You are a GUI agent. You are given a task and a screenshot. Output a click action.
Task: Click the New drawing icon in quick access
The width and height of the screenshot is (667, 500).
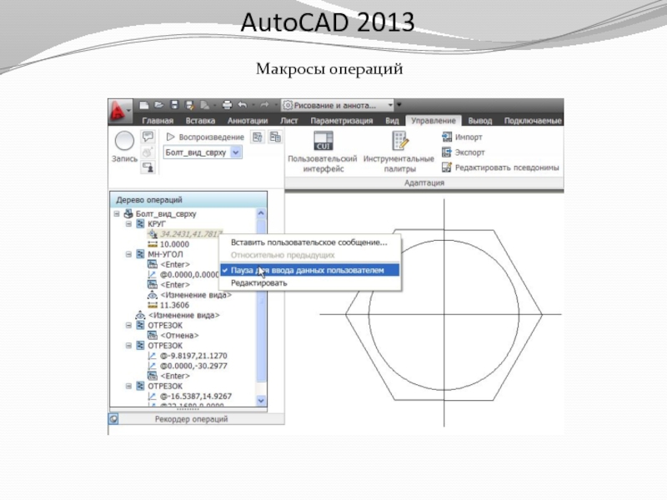[x=143, y=105]
